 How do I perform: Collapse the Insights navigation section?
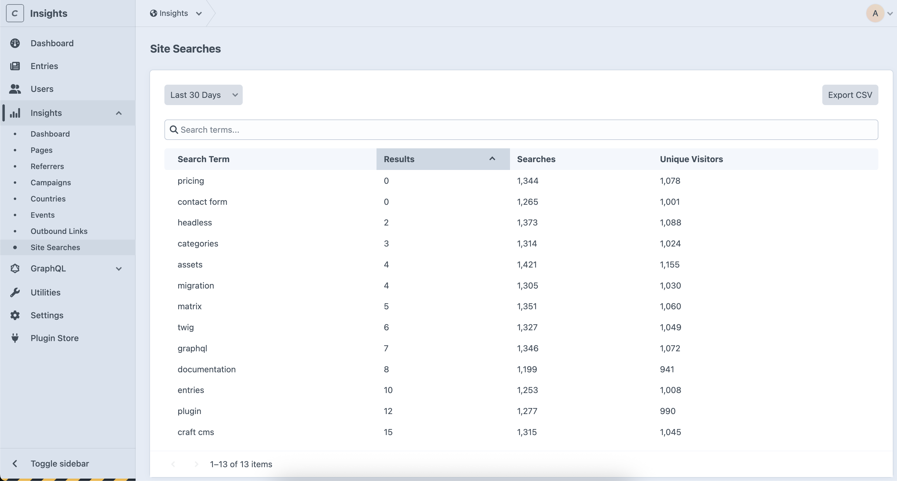[x=119, y=113]
